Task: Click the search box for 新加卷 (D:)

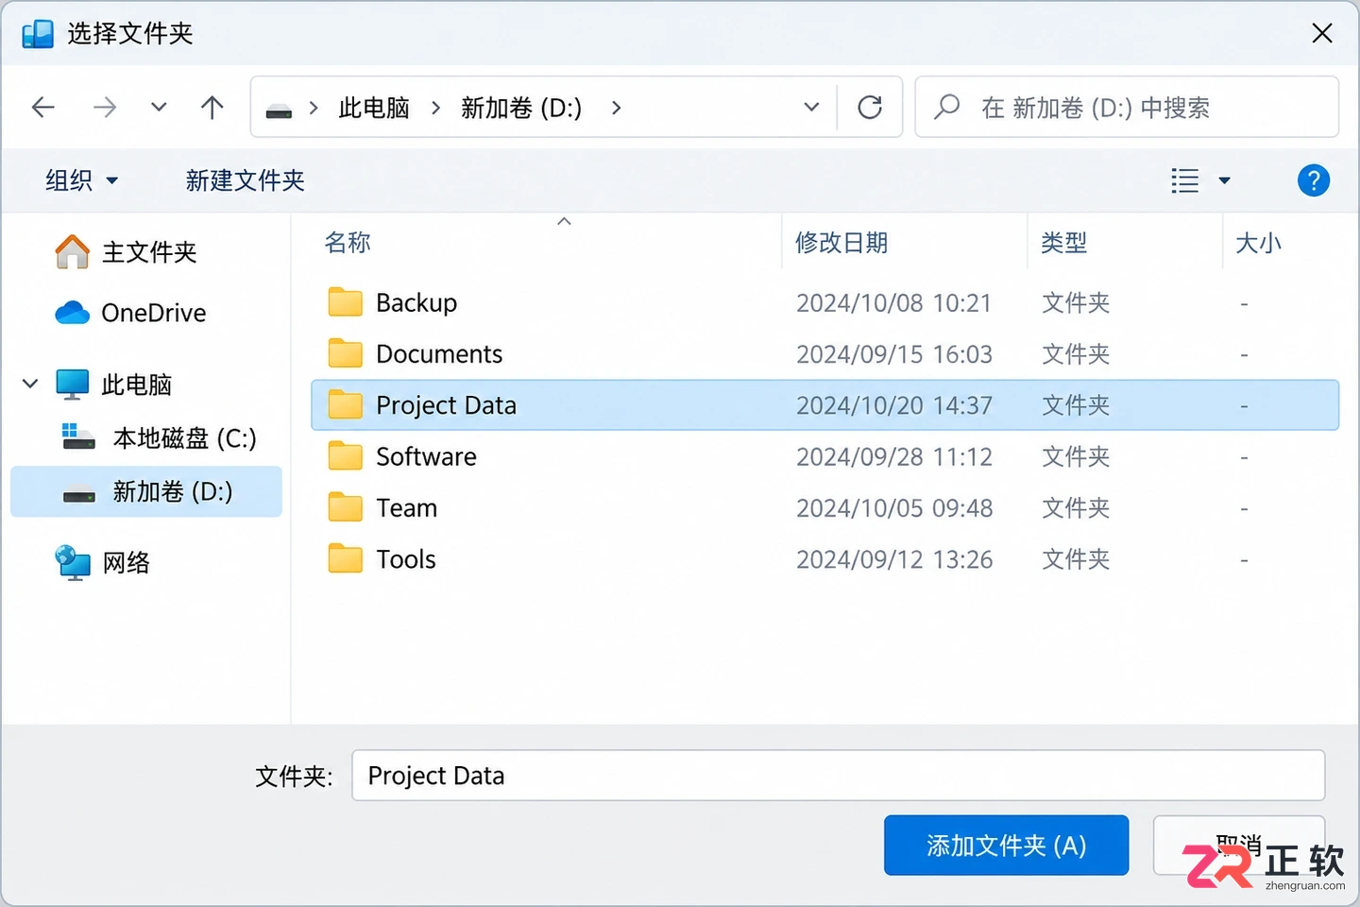Action: [x=1127, y=108]
